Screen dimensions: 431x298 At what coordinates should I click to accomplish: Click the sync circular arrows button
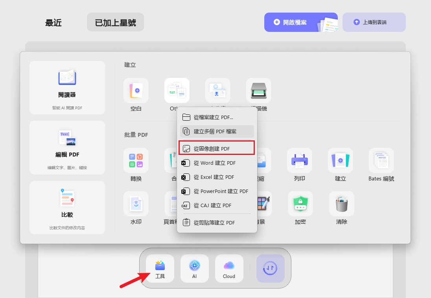point(271,268)
